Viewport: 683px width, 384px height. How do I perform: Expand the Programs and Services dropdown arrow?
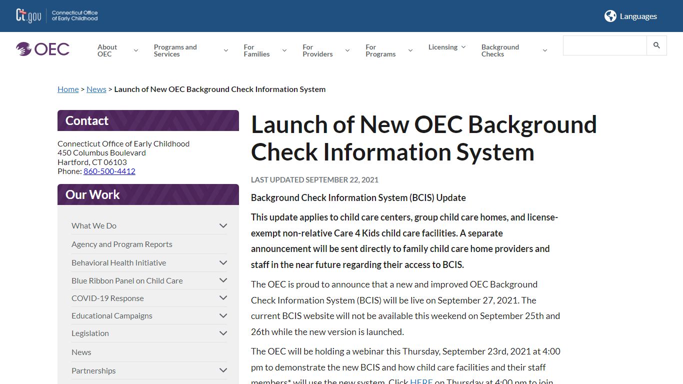(x=225, y=50)
